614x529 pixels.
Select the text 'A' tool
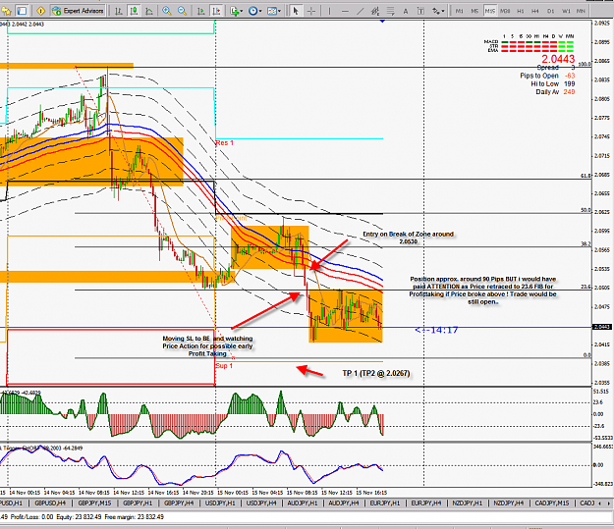(406, 11)
